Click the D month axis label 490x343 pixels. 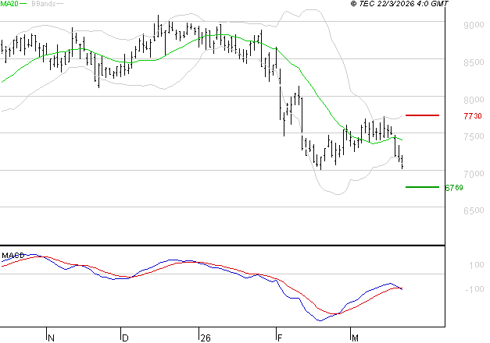[125, 338]
